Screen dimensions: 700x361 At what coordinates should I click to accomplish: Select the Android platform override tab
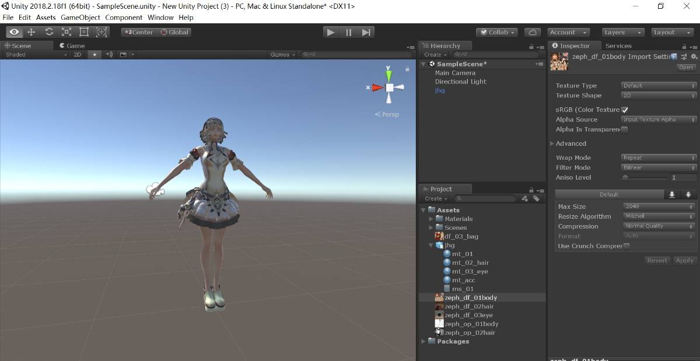(x=688, y=194)
